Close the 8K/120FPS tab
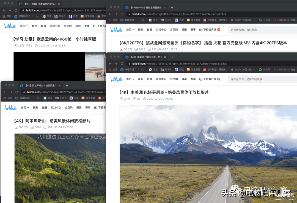Viewport: 297px width, 203px height. coord(165,8)
